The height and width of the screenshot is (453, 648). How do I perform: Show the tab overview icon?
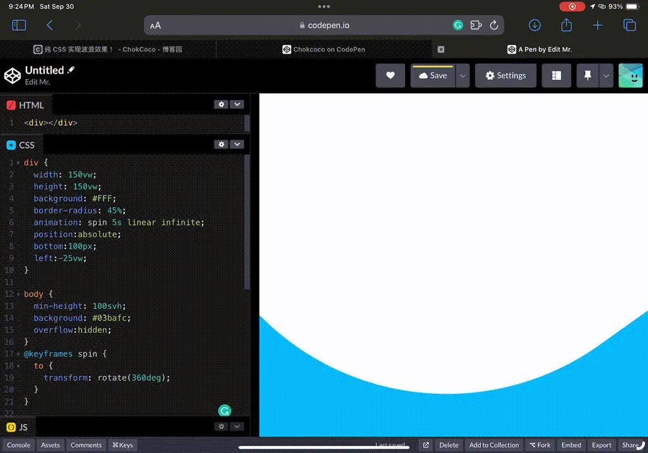tap(629, 25)
